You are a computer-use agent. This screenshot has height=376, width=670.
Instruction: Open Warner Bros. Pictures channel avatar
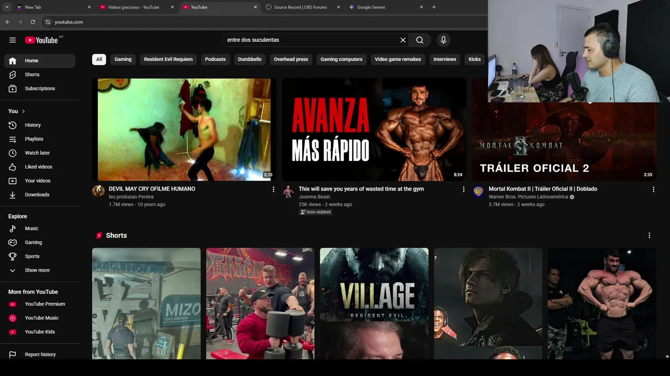(x=478, y=191)
